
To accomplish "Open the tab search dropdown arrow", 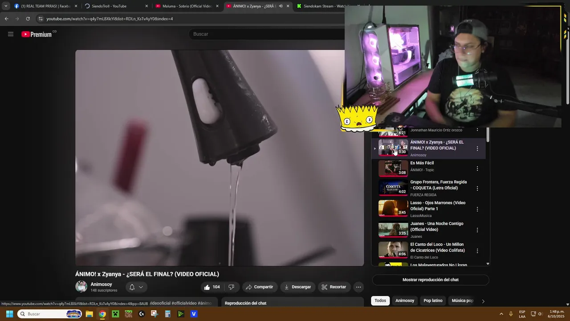I will pyautogui.click(x=6, y=6).
